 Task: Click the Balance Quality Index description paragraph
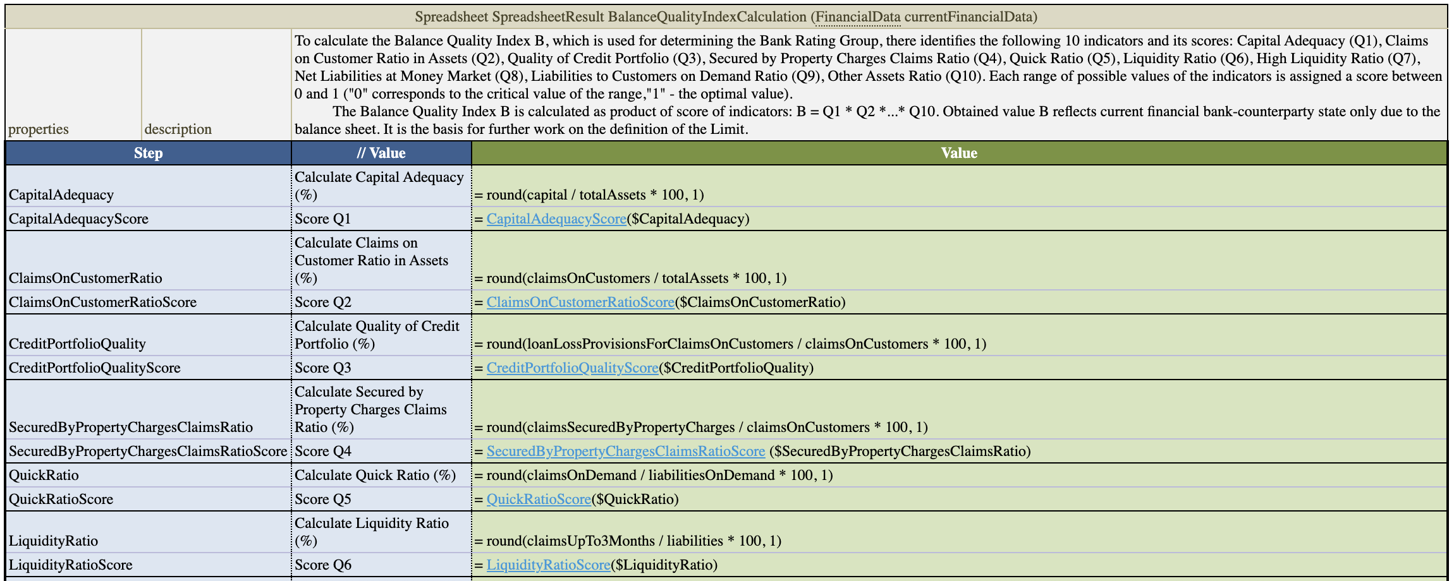[869, 85]
